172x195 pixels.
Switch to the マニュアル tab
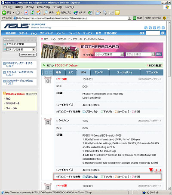[152, 73]
